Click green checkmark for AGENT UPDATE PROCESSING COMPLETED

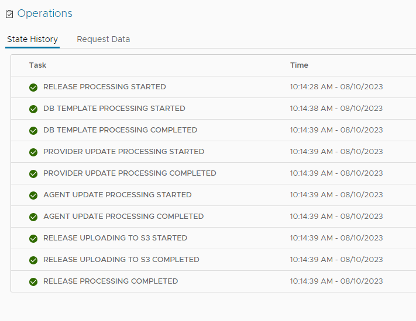click(x=33, y=217)
